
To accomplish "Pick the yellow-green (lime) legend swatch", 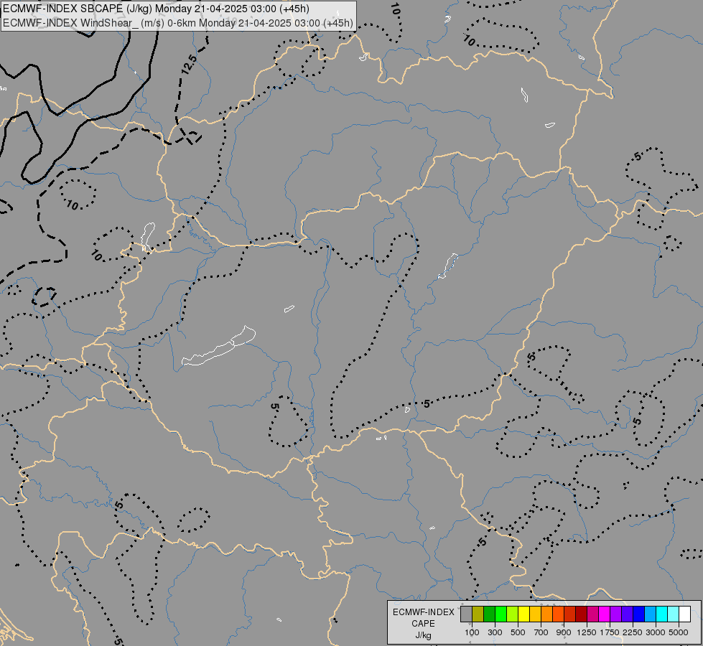I will coord(513,614).
